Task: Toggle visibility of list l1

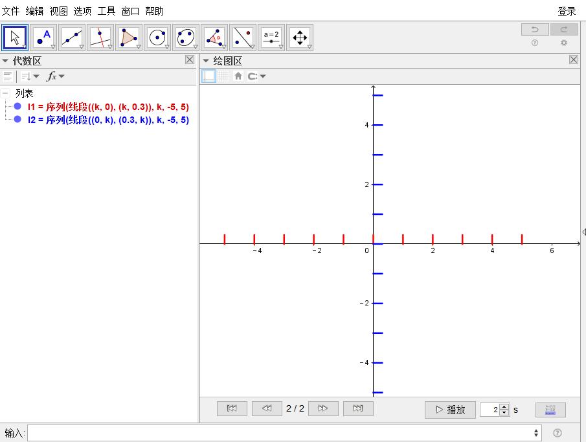Action: click(x=17, y=107)
